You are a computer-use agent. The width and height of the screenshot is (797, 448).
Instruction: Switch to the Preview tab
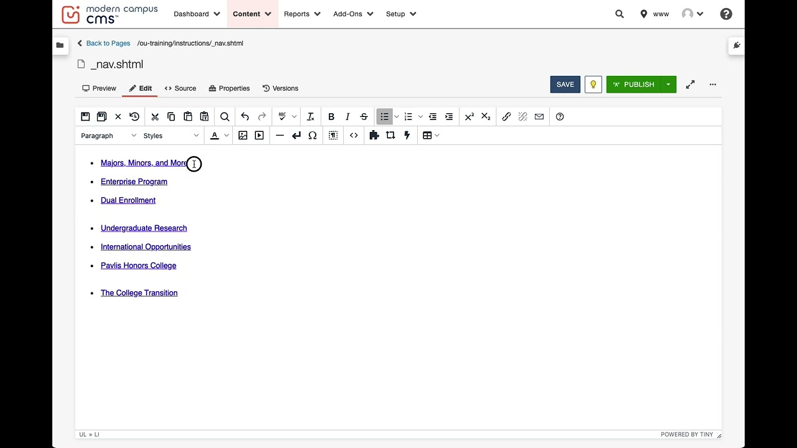tap(99, 88)
